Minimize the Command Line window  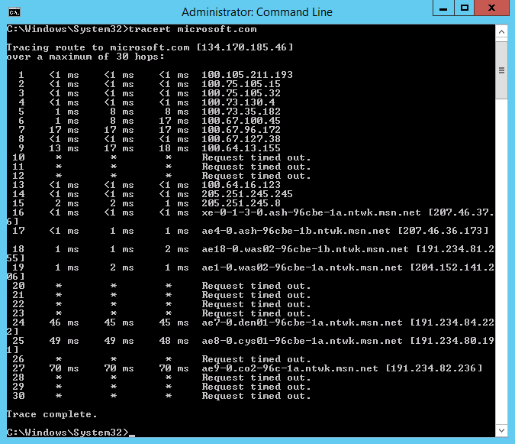(443, 8)
